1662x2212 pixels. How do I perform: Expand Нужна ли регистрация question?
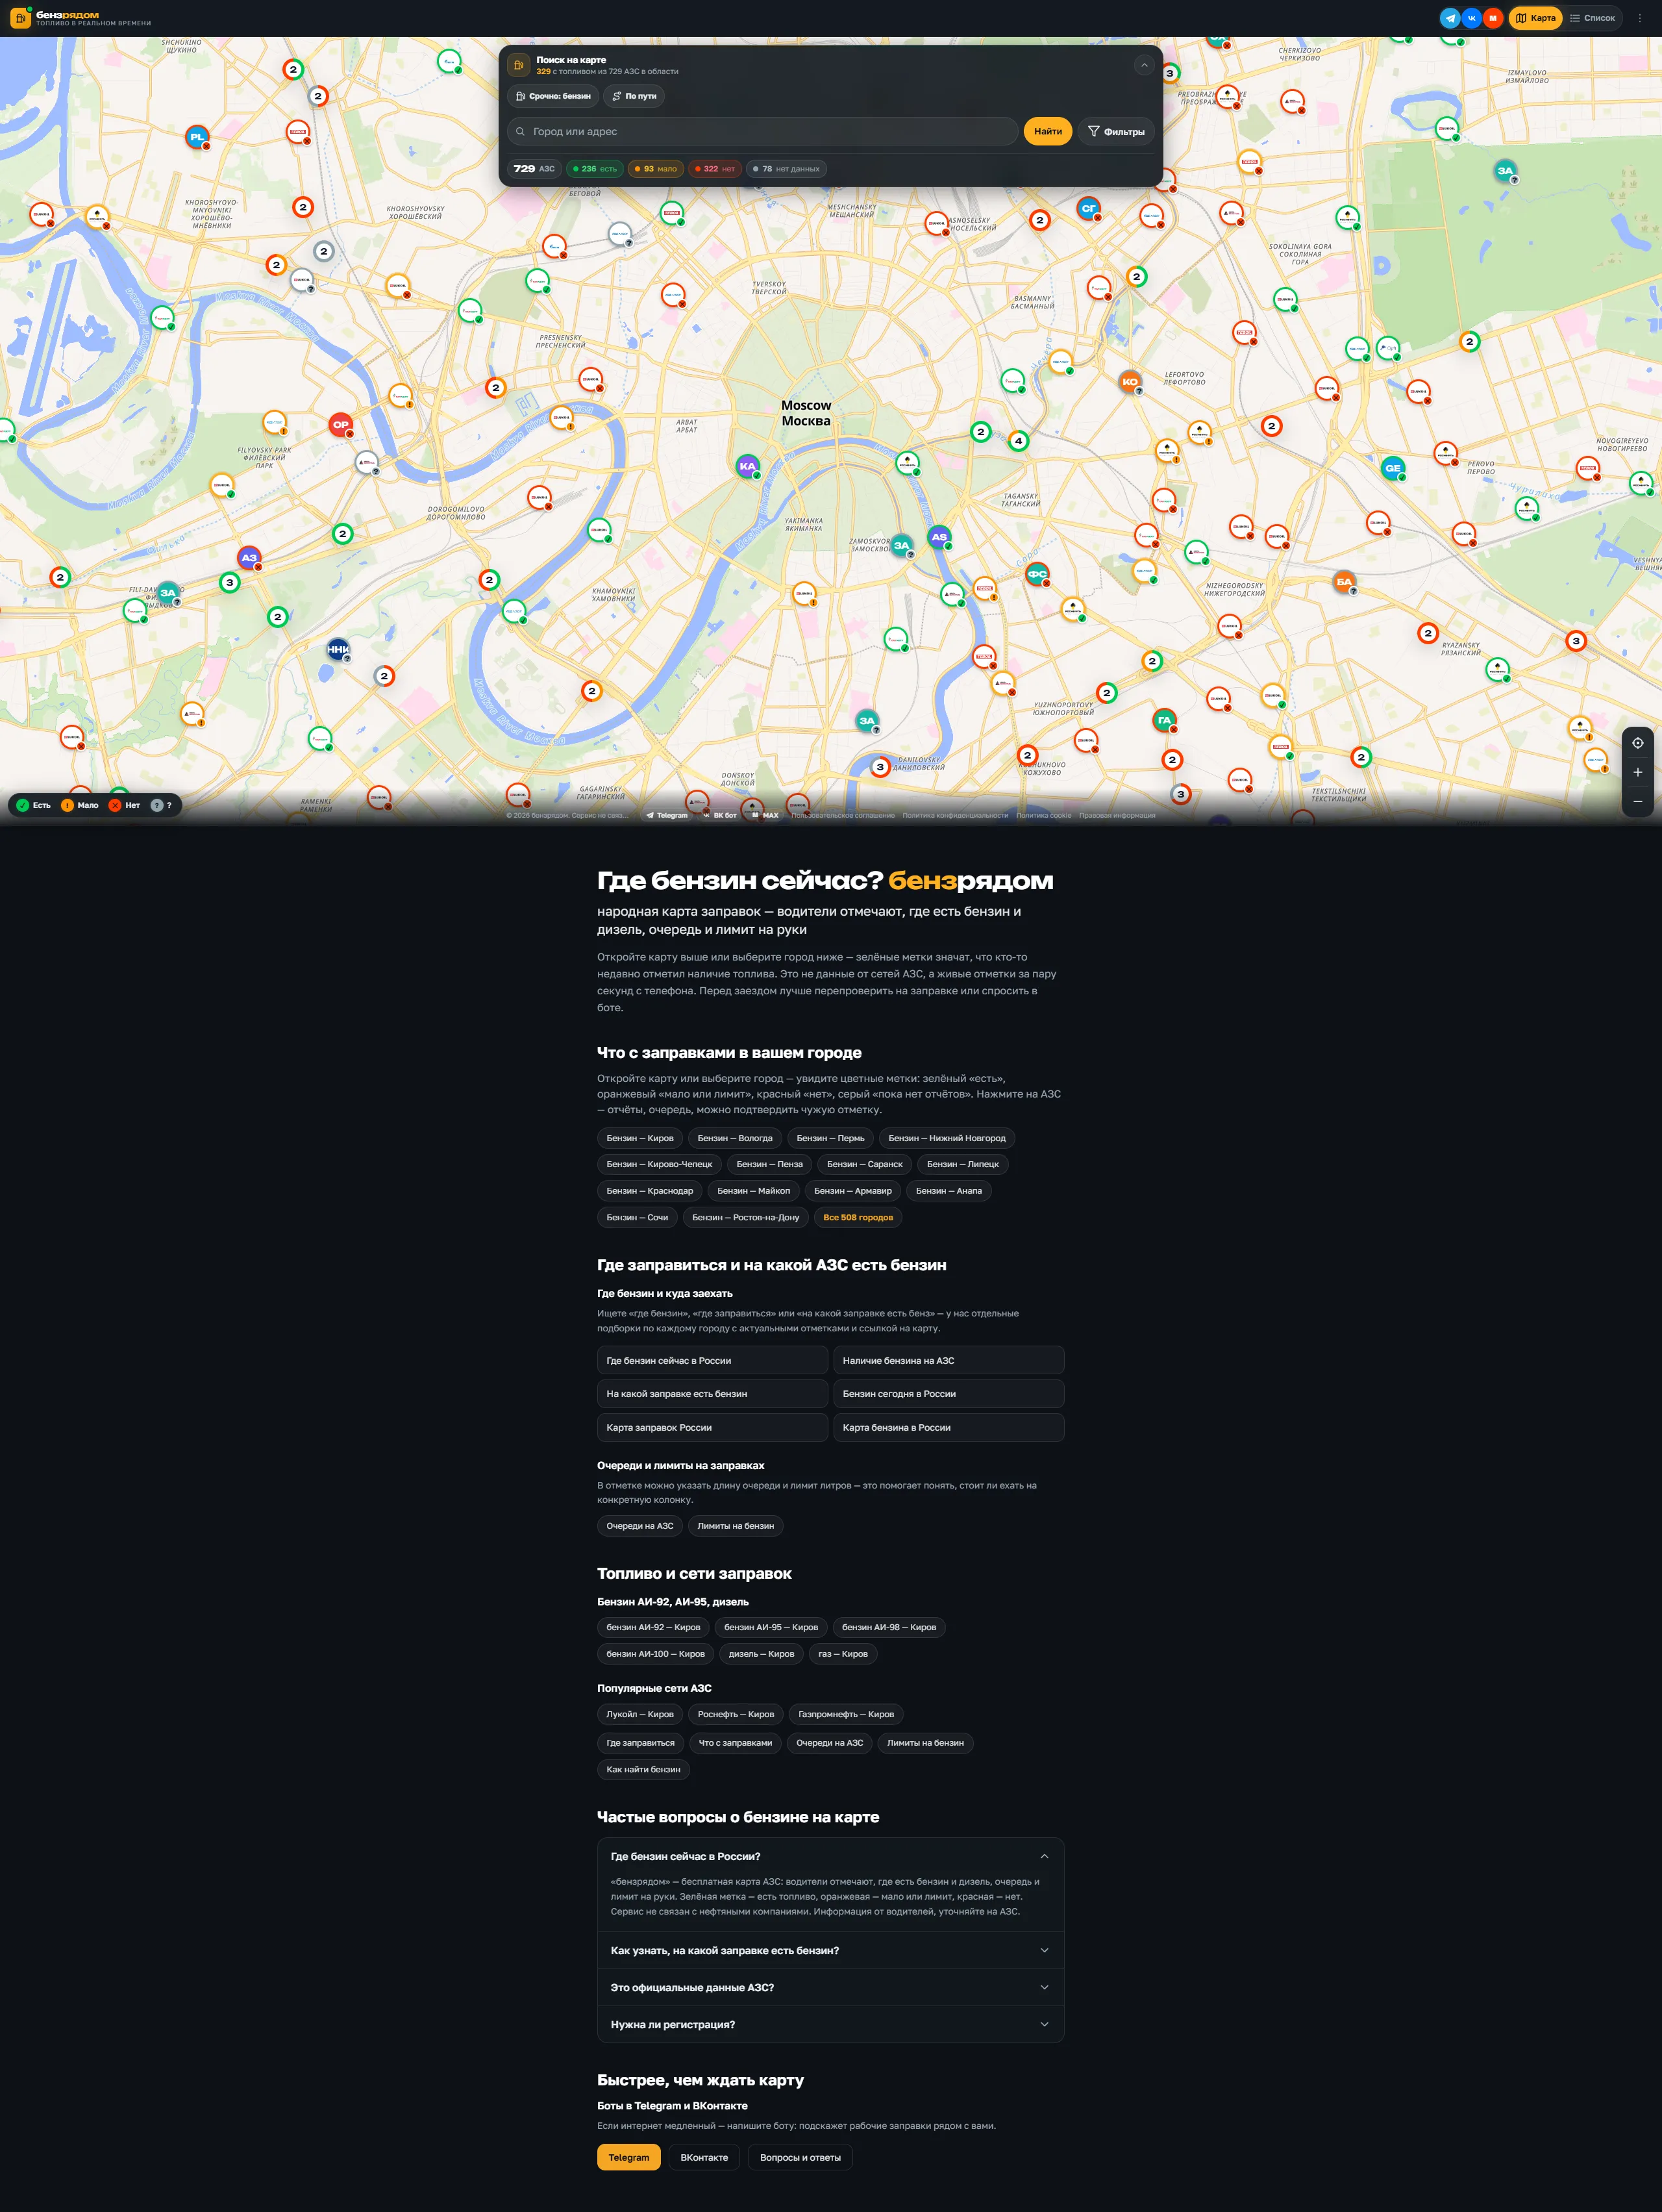click(830, 2024)
